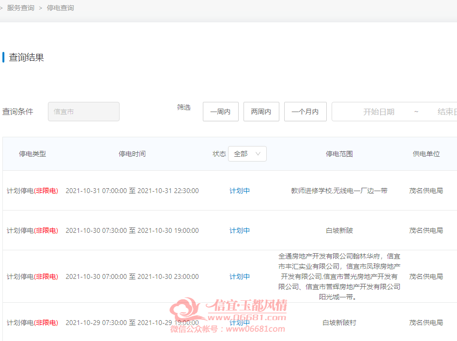457x341 pixels.
Task: Click outage range 白坡新陂村 cell
Action: [339, 323]
